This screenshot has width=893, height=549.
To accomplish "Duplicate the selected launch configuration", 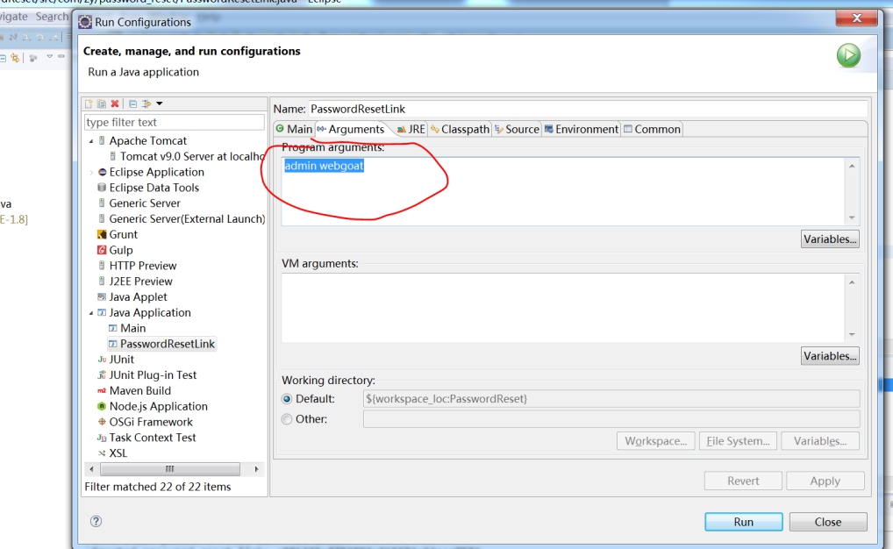I will click(102, 103).
